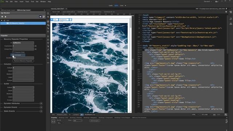Click the more tools ellipsis toolbar icon

(48, 63)
